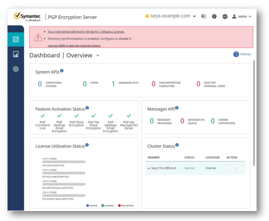The height and width of the screenshot is (221, 269).
Task: Click the MEMBER column header
Action: click(154, 158)
